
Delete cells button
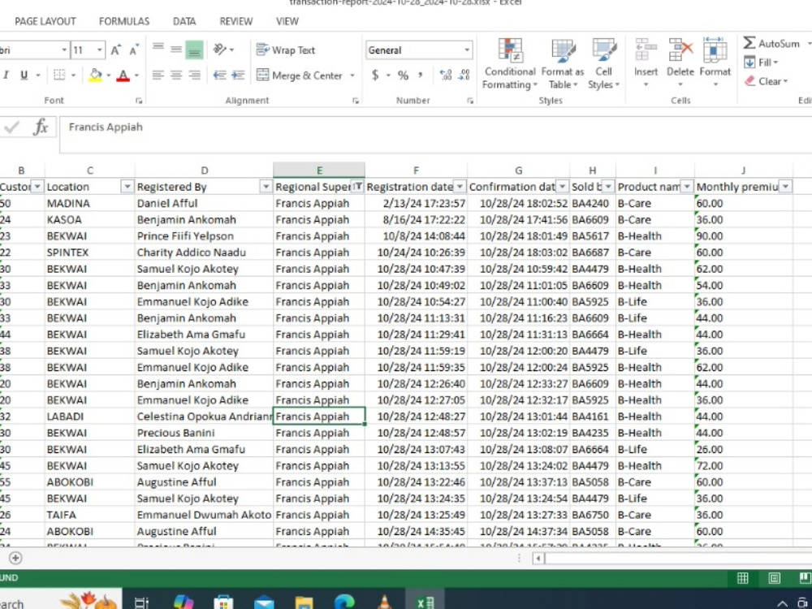tap(680, 63)
